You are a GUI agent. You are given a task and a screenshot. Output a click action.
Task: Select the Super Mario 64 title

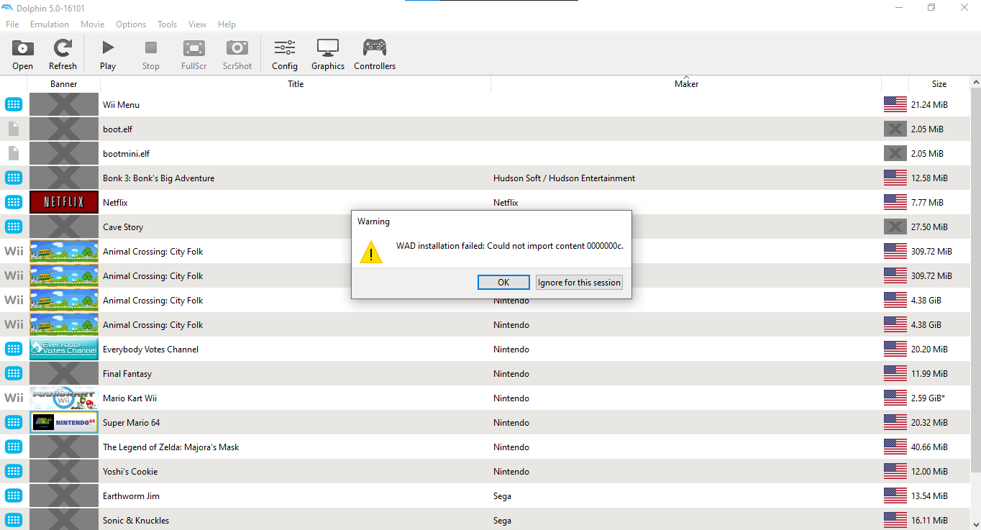[132, 423]
